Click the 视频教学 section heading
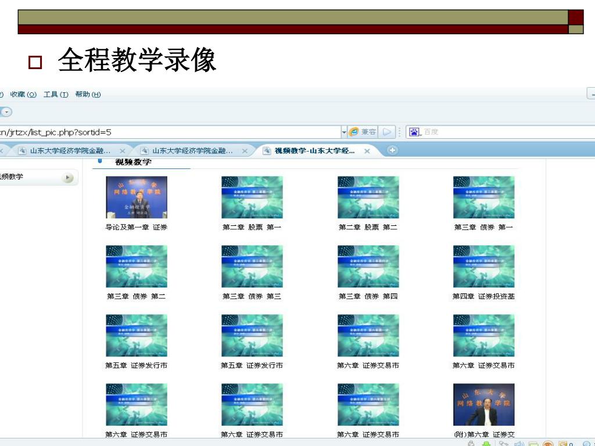The width and height of the screenshot is (595, 446). click(133, 163)
